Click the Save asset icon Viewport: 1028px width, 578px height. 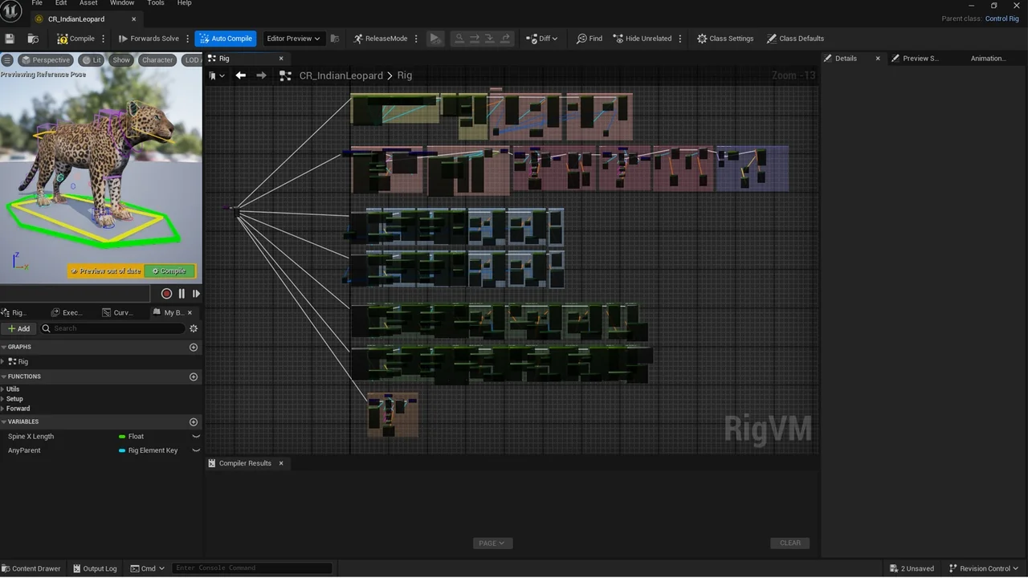click(x=10, y=39)
